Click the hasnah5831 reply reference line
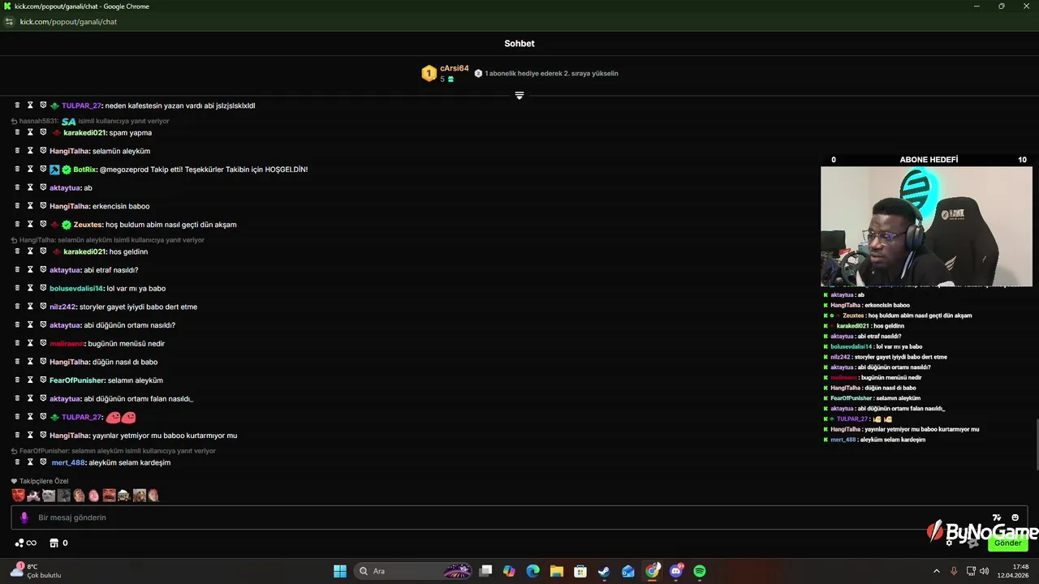 [89, 121]
